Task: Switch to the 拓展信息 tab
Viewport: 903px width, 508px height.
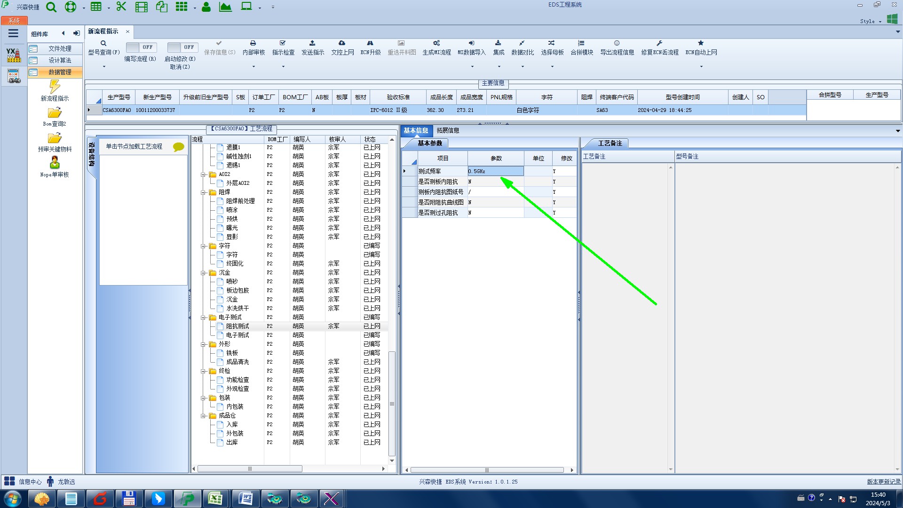Action: (x=447, y=130)
